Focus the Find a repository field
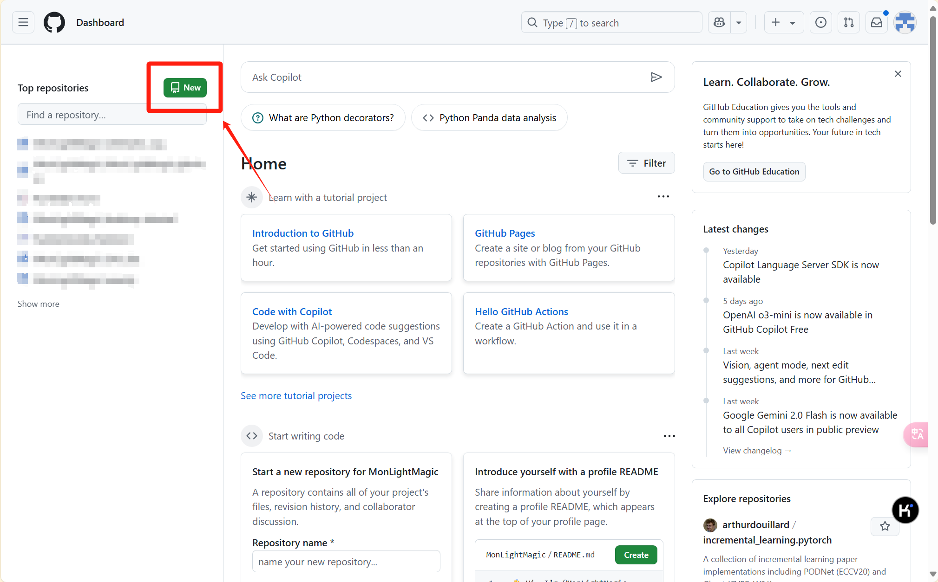Image resolution: width=938 pixels, height=582 pixels. coord(112,114)
